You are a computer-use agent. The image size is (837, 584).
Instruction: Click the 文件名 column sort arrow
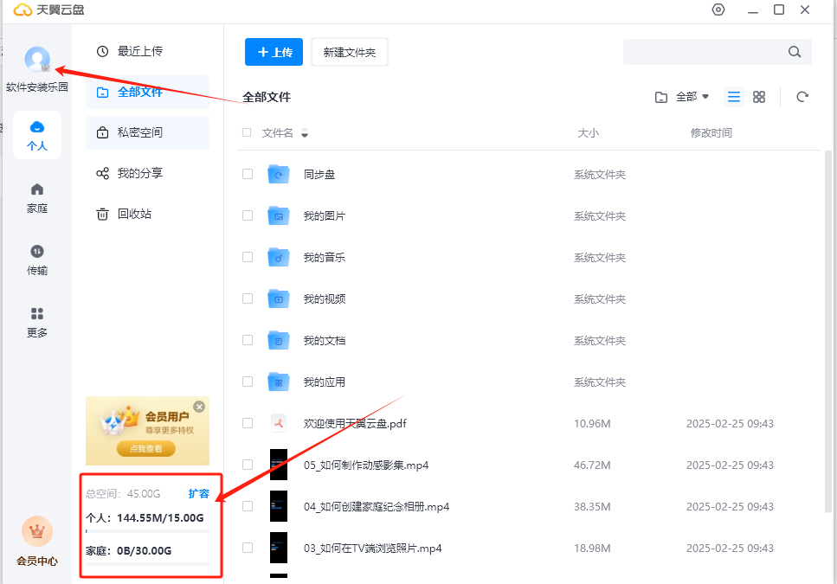305,134
